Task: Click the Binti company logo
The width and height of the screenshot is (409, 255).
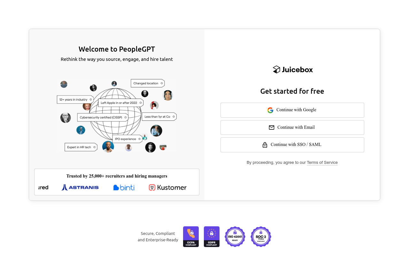Action: point(124,187)
